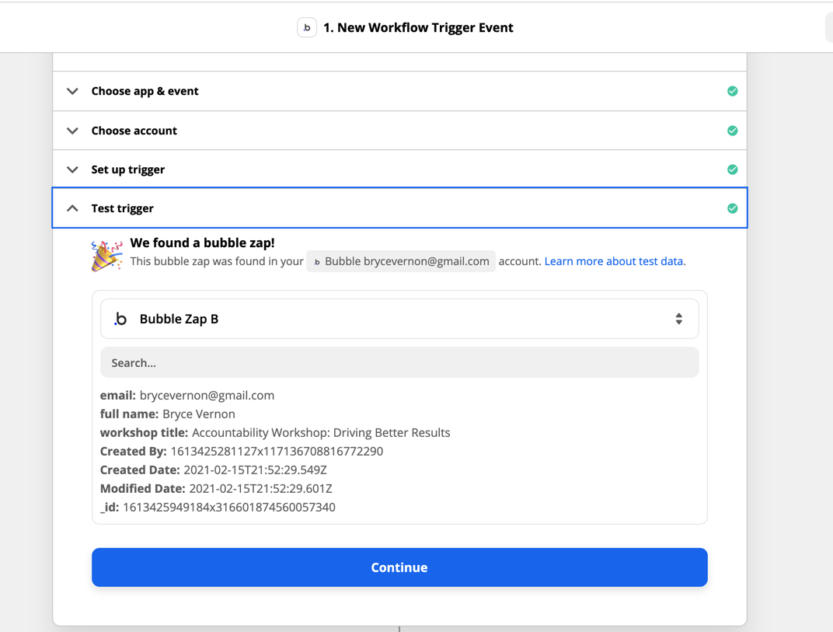Click the Continue button
This screenshot has width=833, height=632.
pos(399,567)
